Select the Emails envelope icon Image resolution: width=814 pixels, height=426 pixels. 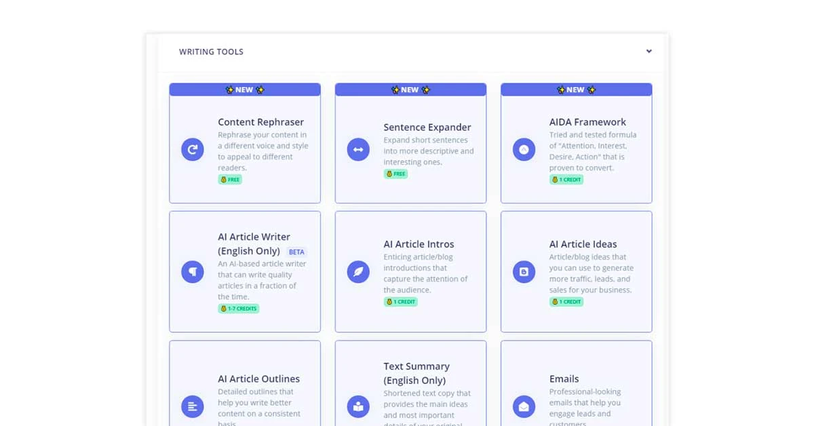pos(524,406)
